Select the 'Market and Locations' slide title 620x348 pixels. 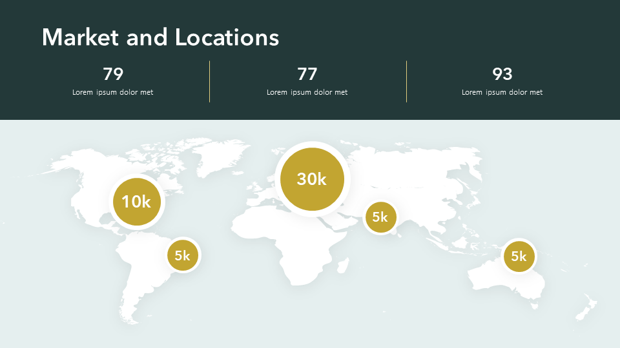tap(160, 37)
